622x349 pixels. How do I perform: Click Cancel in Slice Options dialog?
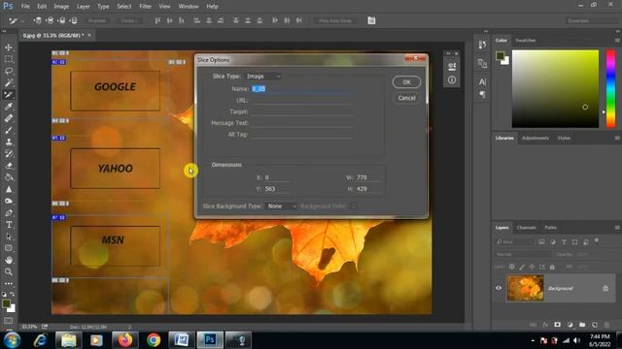[x=406, y=98]
